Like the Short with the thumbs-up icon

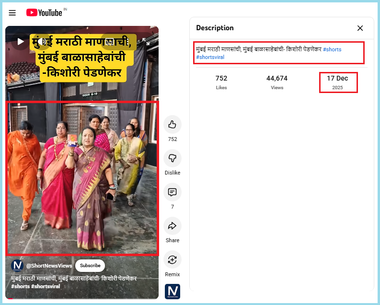coord(172,125)
